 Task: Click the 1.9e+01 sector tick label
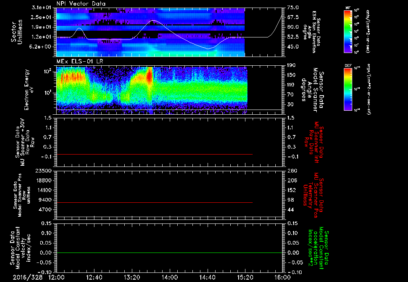(x=42, y=27)
